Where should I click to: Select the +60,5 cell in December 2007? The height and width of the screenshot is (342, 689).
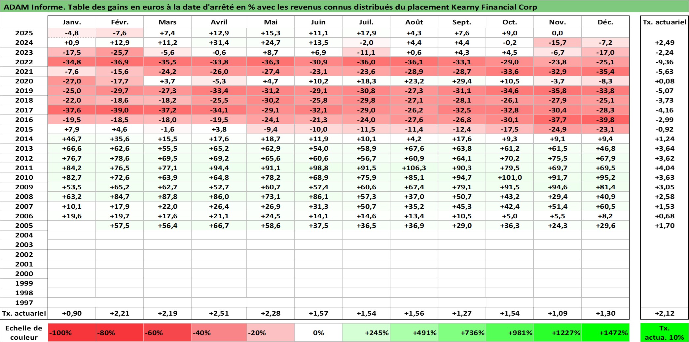605,206
